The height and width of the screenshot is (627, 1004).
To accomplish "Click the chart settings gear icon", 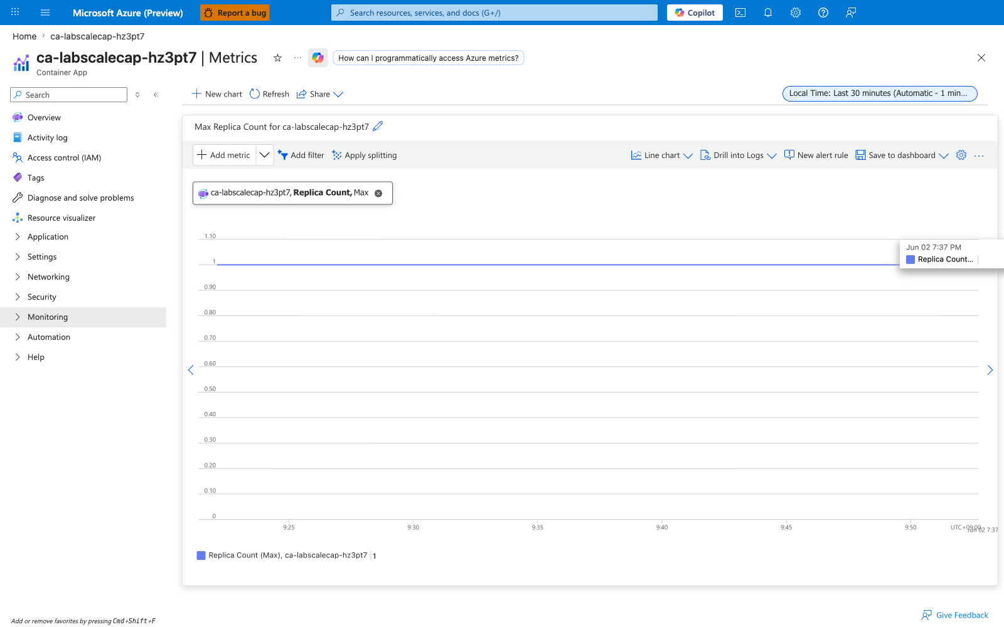I will 961,155.
